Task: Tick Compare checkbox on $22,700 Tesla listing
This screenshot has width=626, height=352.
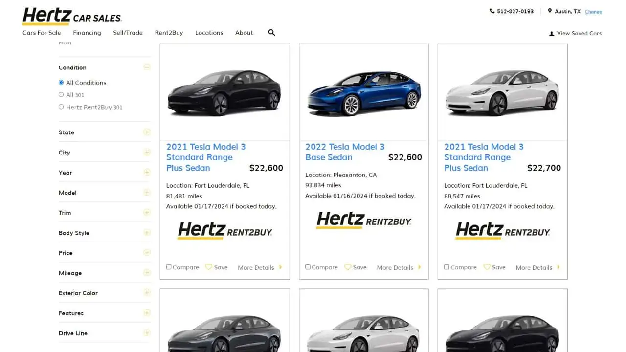Action: [x=447, y=267]
